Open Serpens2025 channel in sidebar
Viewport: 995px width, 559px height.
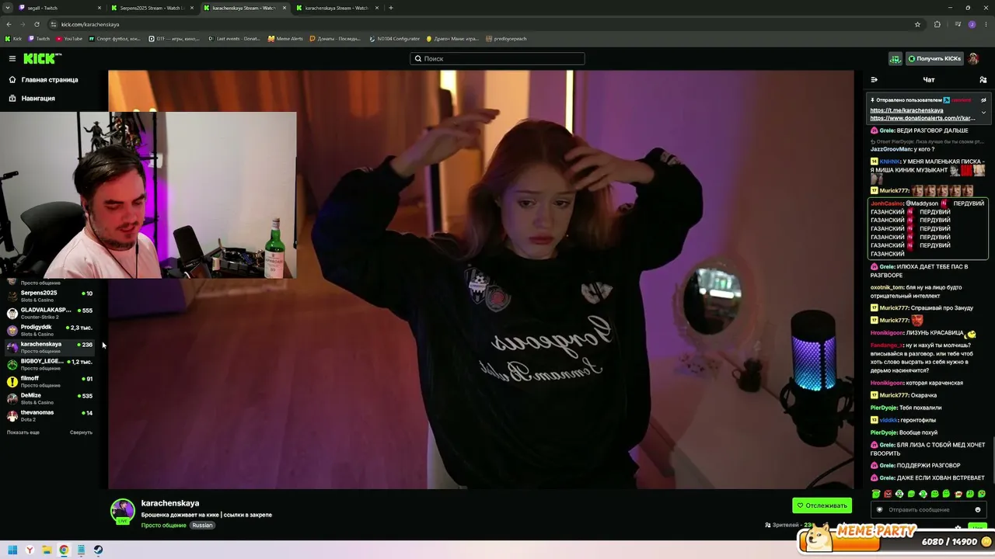click(x=50, y=296)
